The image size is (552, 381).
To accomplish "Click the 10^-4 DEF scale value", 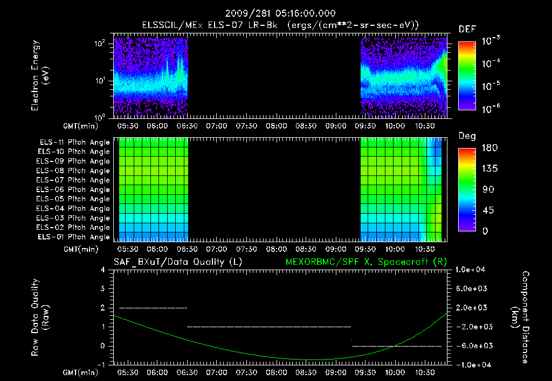I will tap(491, 63).
